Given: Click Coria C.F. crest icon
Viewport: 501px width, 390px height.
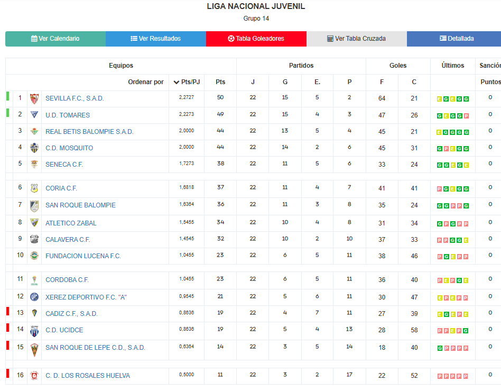Looking at the screenshot, I should click(x=34, y=188).
